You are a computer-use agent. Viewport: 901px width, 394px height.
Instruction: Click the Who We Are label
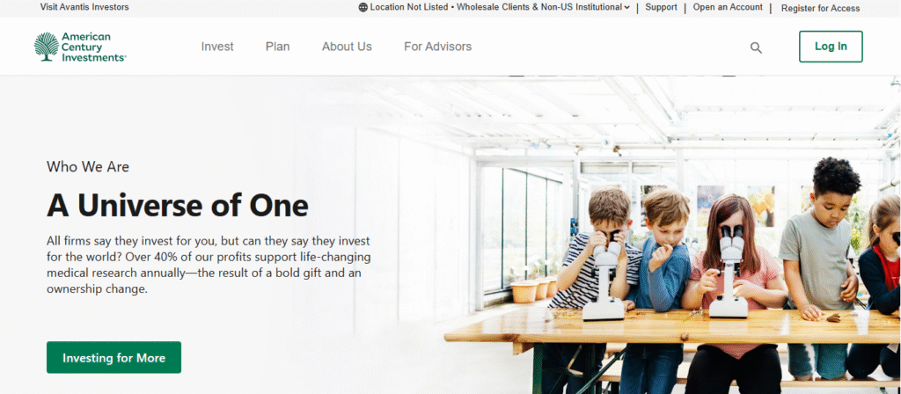[x=88, y=167]
